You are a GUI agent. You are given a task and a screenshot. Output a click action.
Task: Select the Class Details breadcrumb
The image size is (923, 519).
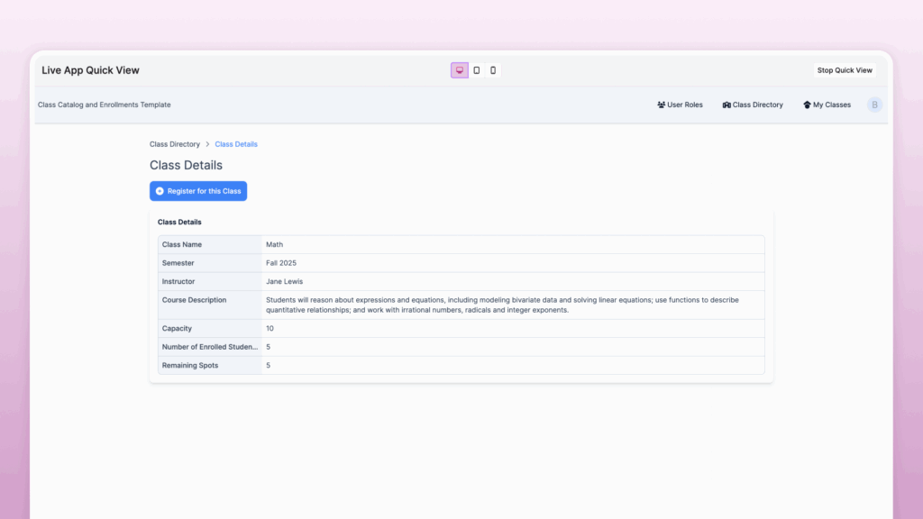[236, 144]
